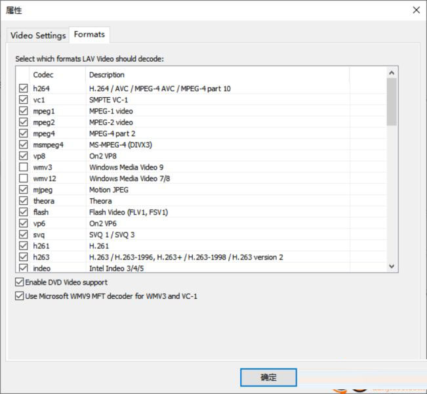Select the 'H.264 / AVC / MPEG-4 AVC' description
Viewport: 427px width, 394px height.
[x=159, y=89]
